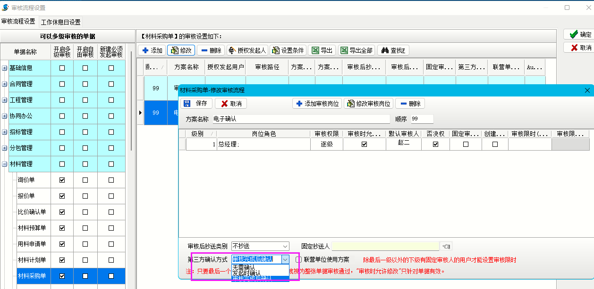Click the 确定 button with green check
This screenshot has width=594, height=289.
(580, 34)
